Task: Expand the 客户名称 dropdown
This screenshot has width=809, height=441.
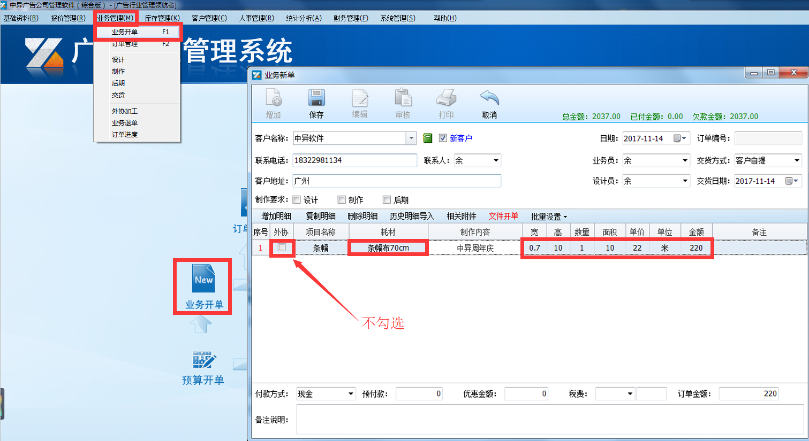Action: [411, 138]
